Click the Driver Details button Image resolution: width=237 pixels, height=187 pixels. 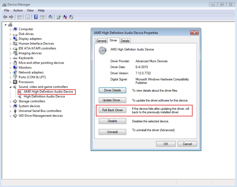(x=112, y=90)
